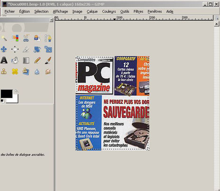Select the Crop knife tool
The height and width of the screenshot is (191, 220).
click(26, 49)
